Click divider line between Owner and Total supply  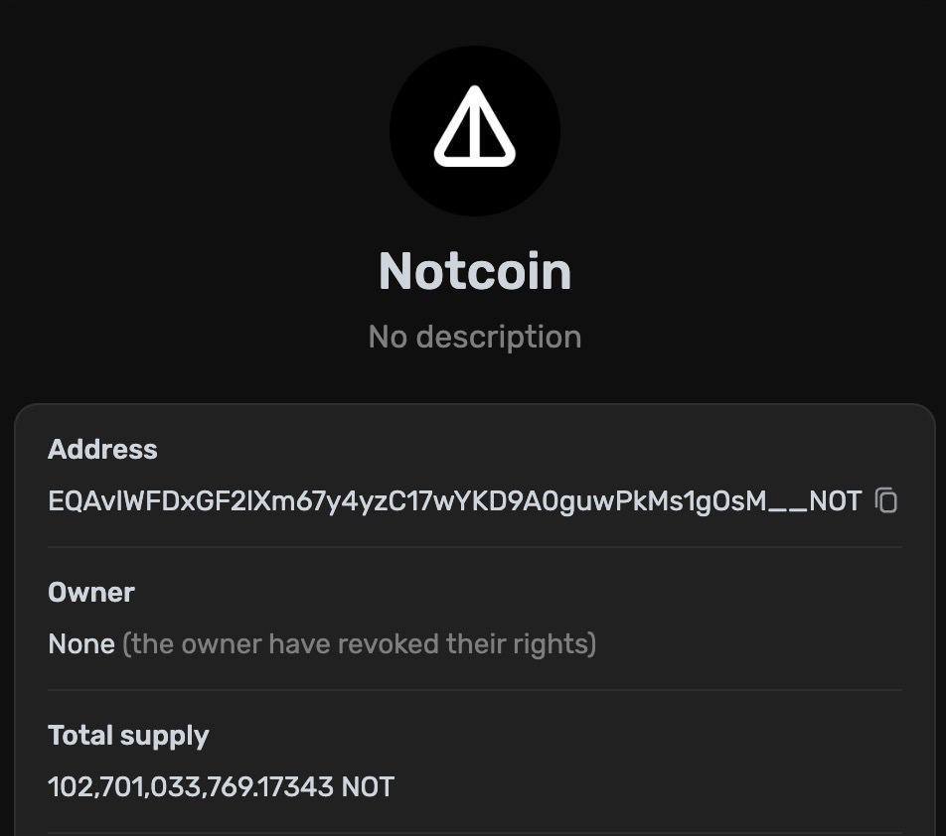click(x=475, y=690)
